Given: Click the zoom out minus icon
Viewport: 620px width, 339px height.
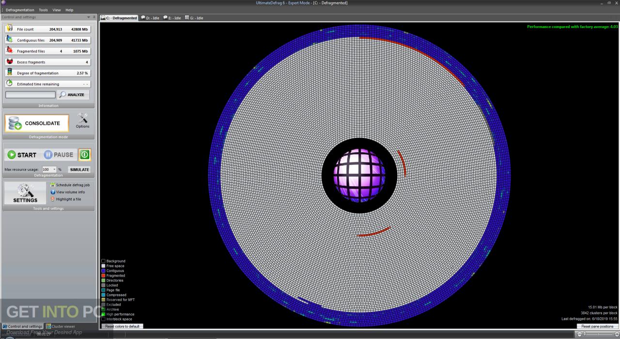Looking at the screenshot, I should click(580, 334).
